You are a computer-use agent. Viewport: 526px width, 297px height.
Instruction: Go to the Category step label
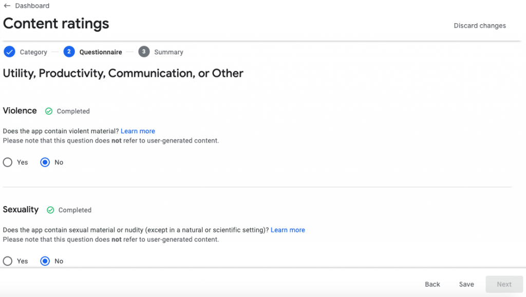[33, 52]
